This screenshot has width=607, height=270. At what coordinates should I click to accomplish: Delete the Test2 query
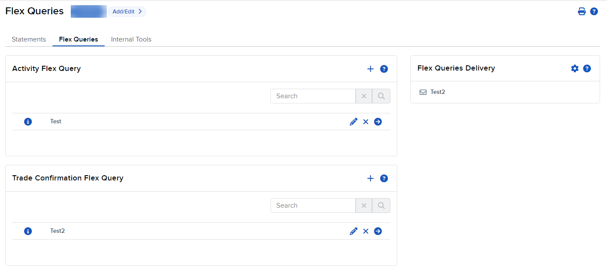[x=366, y=231]
